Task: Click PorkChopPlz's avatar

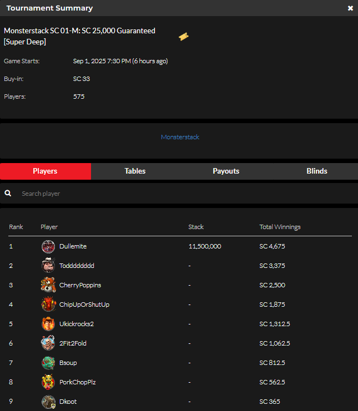Action: click(48, 382)
